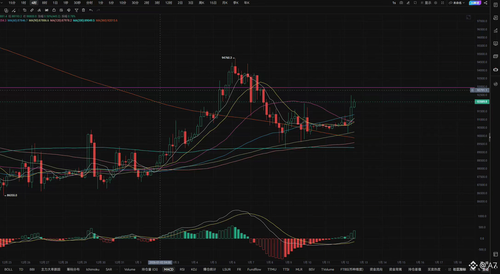
Task: Click the 资金流向 indicator button
Action: pos(376,269)
